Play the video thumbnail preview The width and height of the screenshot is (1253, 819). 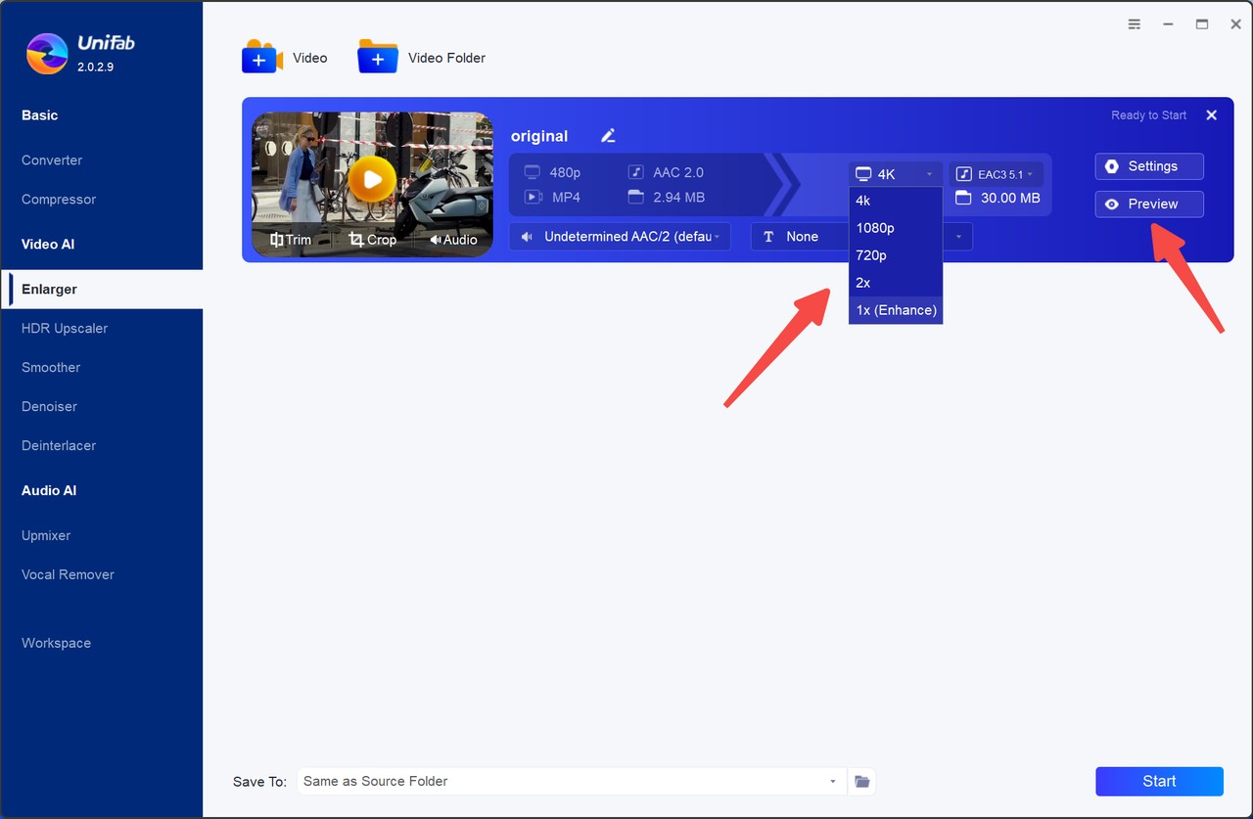pyautogui.click(x=372, y=179)
